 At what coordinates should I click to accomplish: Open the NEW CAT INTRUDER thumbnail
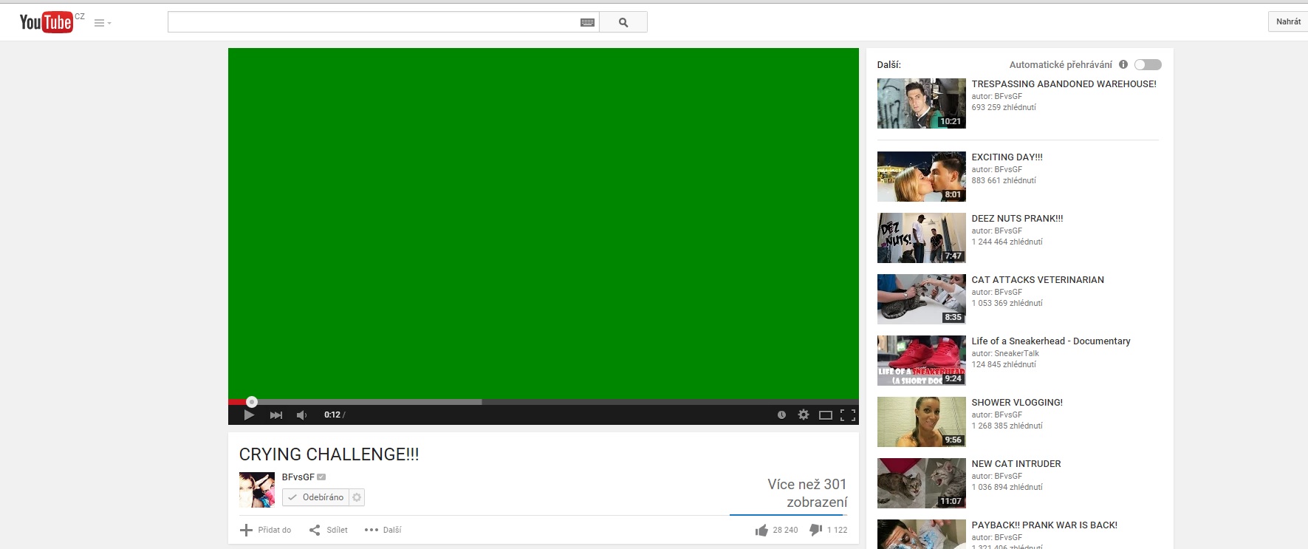click(x=922, y=483)
